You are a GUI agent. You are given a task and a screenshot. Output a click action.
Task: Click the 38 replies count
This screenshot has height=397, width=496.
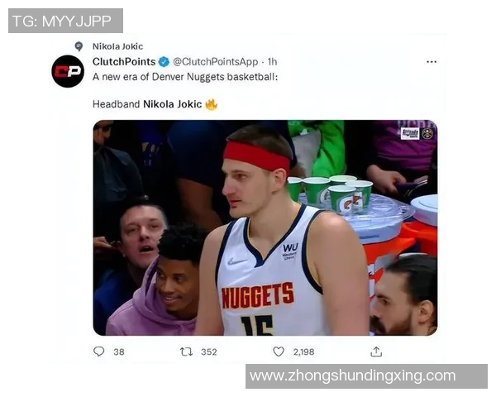pyautogui.click(x=119, y=352)
